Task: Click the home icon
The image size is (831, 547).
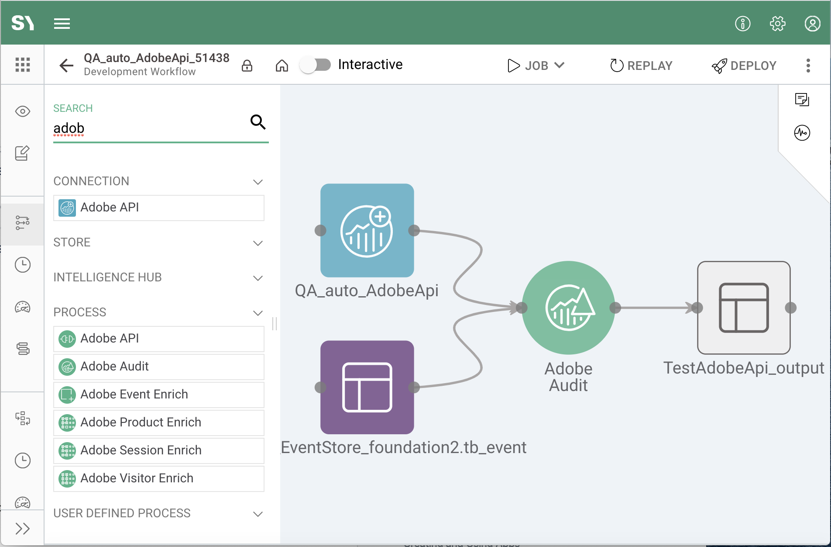Action: point(282,66)
